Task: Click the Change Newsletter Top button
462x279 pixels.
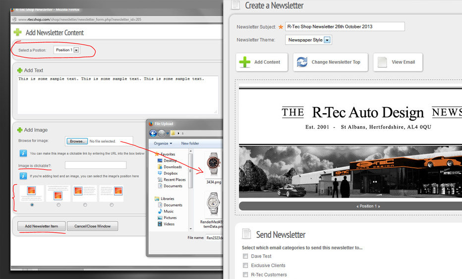Action: point(330,62)
